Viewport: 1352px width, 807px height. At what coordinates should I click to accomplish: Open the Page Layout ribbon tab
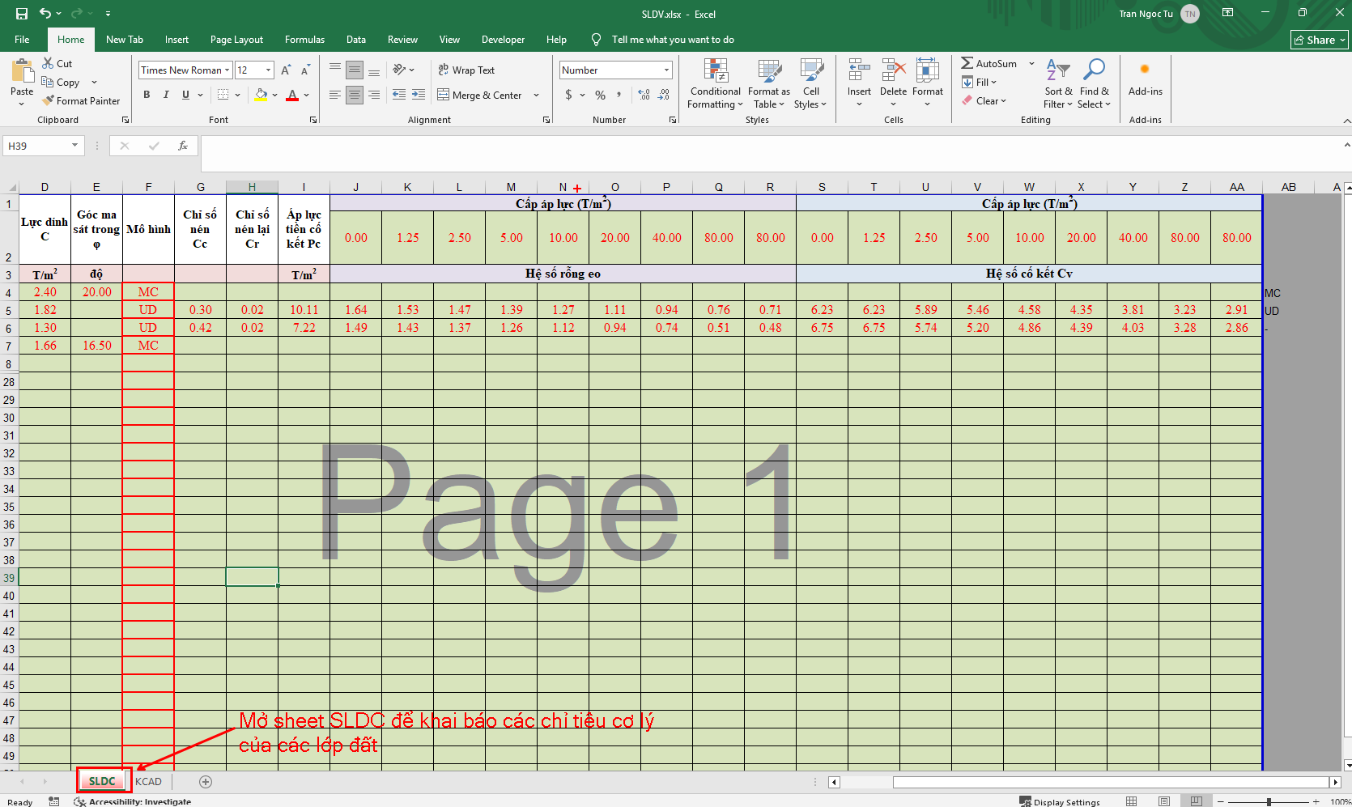pos(236,40)
